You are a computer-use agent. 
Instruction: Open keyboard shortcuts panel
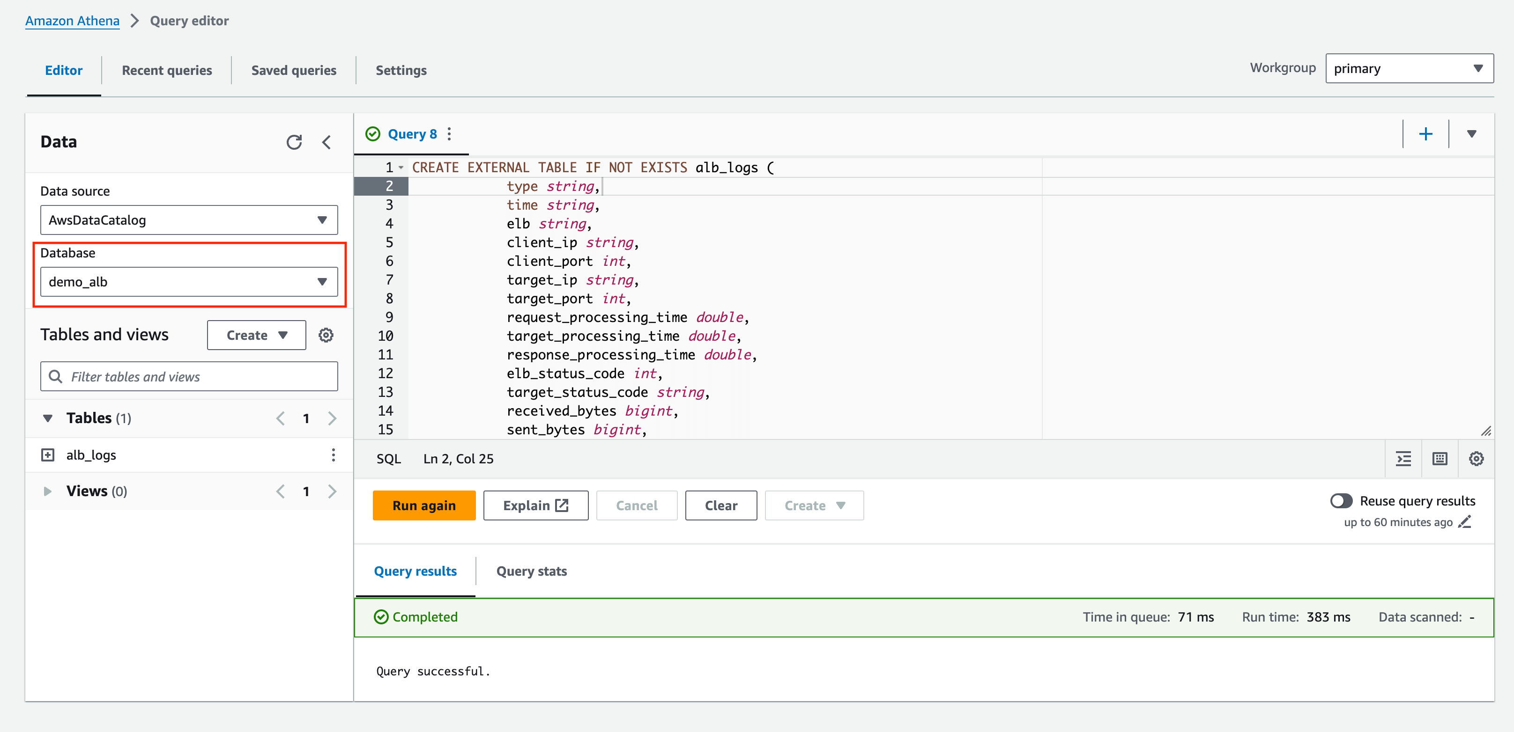pyautogui.click(x=1440, y=459)
